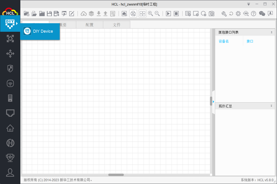Viewport: 277px width, 184px height.
Task: Select the wireless device category
Action: (x=10, y=83)
